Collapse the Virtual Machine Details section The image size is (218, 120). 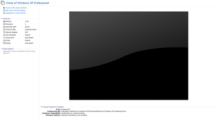(x=41, y=107)
